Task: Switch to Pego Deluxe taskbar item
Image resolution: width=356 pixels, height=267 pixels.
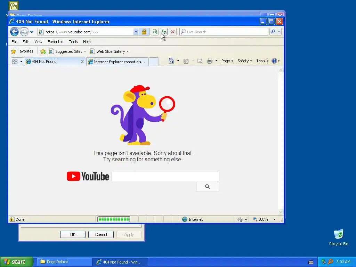Action: 64,262
